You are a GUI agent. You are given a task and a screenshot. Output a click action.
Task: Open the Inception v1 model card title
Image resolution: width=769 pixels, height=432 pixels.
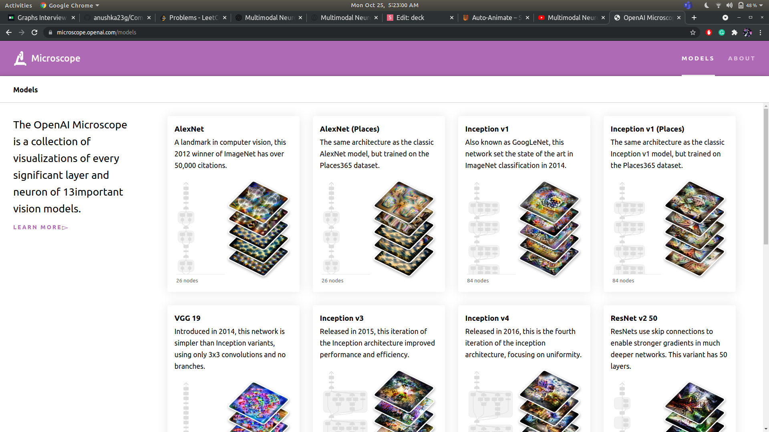click(487, 129)
